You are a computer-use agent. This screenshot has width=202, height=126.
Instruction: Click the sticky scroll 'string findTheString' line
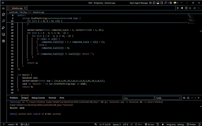[51, 18]
